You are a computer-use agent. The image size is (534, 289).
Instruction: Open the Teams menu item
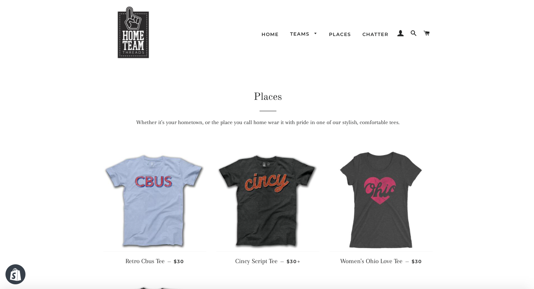coord(299,34)
